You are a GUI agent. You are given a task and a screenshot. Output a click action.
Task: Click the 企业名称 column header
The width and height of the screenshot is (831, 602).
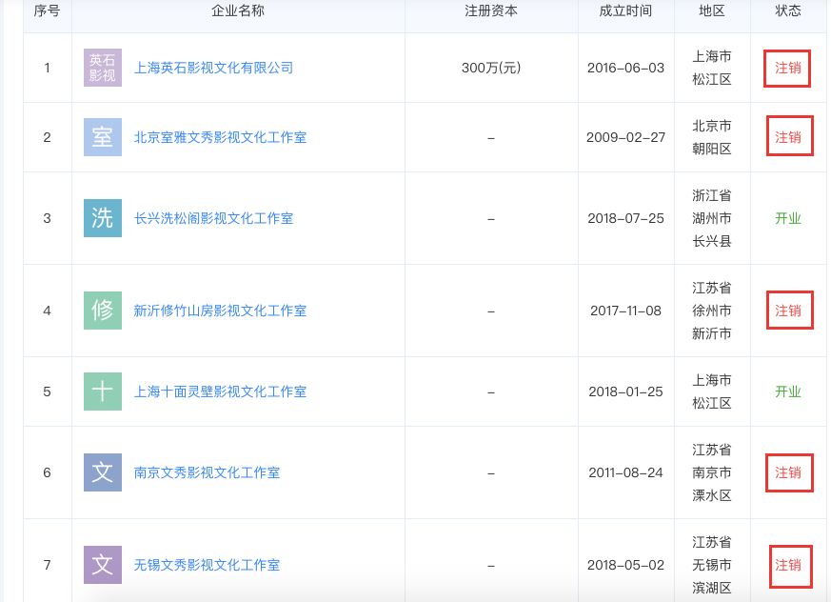(x=240, y=12)
